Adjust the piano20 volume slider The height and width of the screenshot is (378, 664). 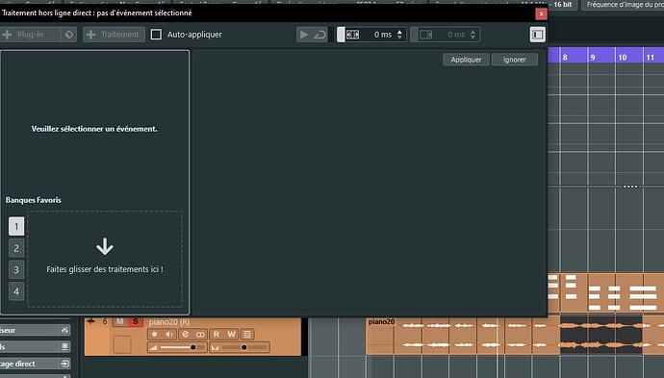point(177,347)
